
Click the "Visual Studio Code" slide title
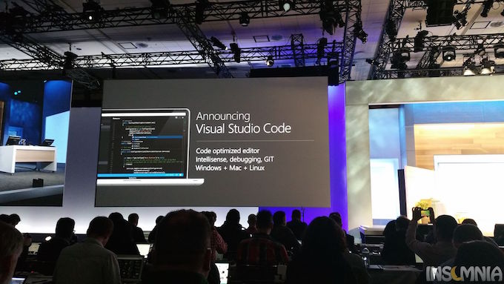(x=243, y=128)
